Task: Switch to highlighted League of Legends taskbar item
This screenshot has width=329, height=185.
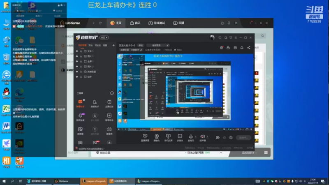Action: tap(94, 181)
